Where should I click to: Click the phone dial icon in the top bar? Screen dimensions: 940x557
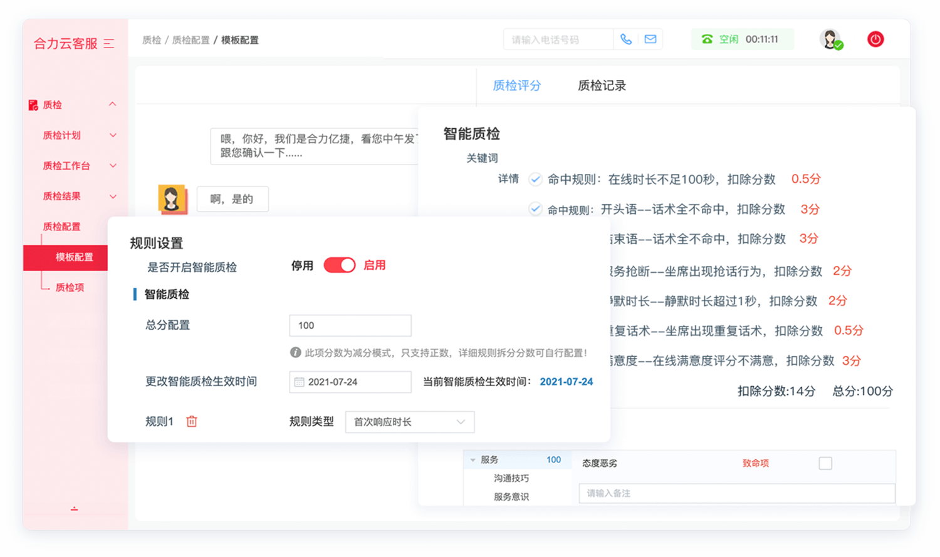(x=626, y=39)
